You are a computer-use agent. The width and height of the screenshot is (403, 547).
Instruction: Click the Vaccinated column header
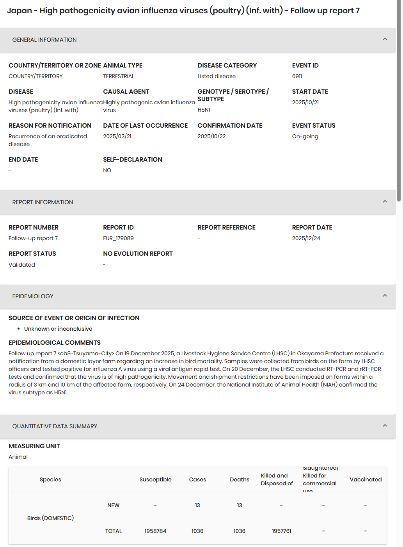pos(366,479)
